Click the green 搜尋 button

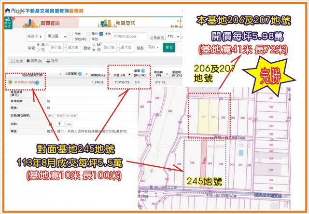(x=169, y=47)
